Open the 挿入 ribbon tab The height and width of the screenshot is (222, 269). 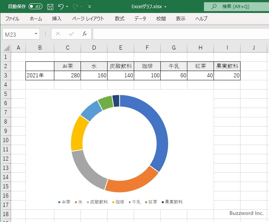57,18
